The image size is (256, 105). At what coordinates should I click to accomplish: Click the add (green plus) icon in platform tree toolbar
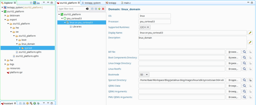[99, 9]
